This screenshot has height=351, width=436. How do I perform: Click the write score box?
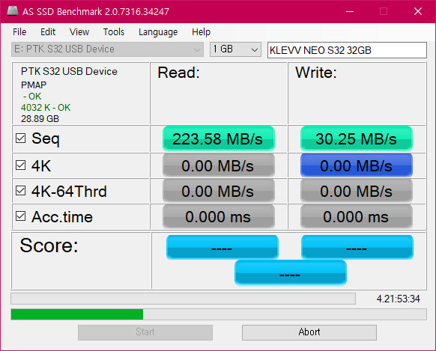(357, 247)
